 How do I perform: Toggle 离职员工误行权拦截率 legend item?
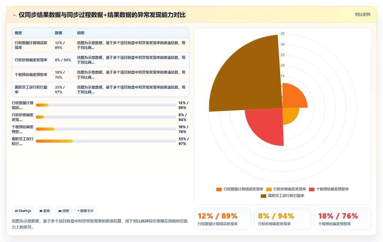(x=283, y=196)
